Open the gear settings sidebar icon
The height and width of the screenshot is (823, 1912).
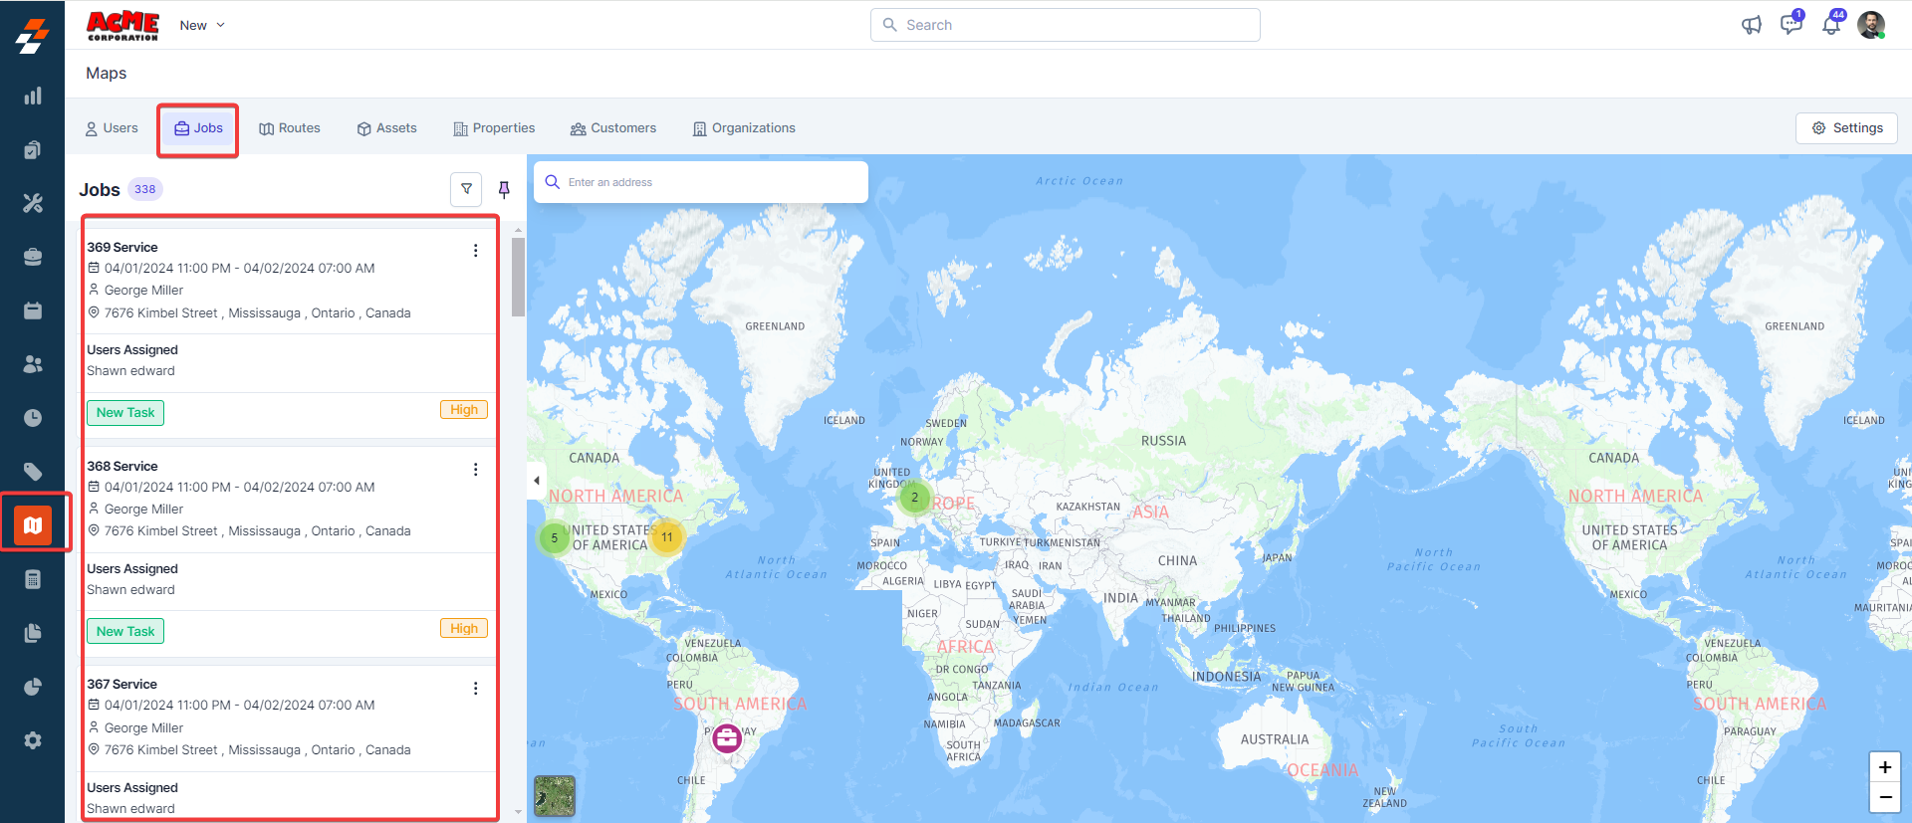coord(33,740)
